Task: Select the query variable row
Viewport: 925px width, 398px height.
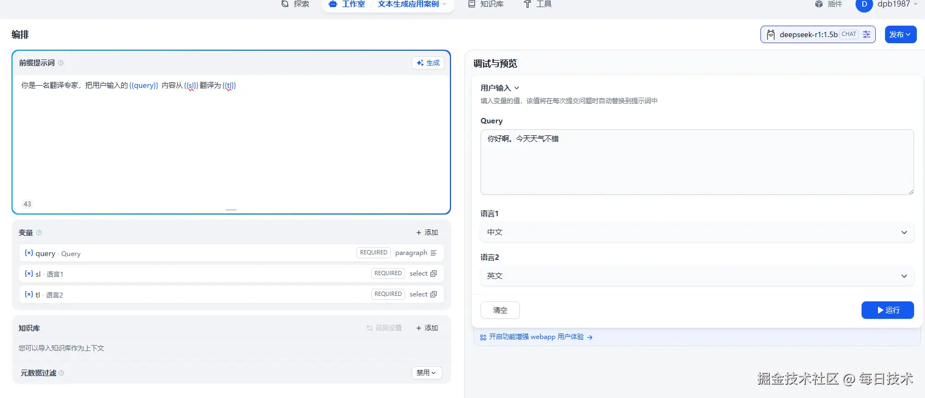Action: 231,253
